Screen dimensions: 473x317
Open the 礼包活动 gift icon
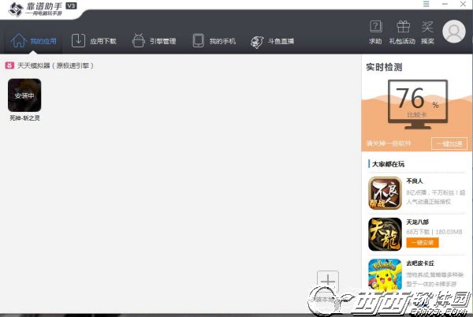coord(402,32)
